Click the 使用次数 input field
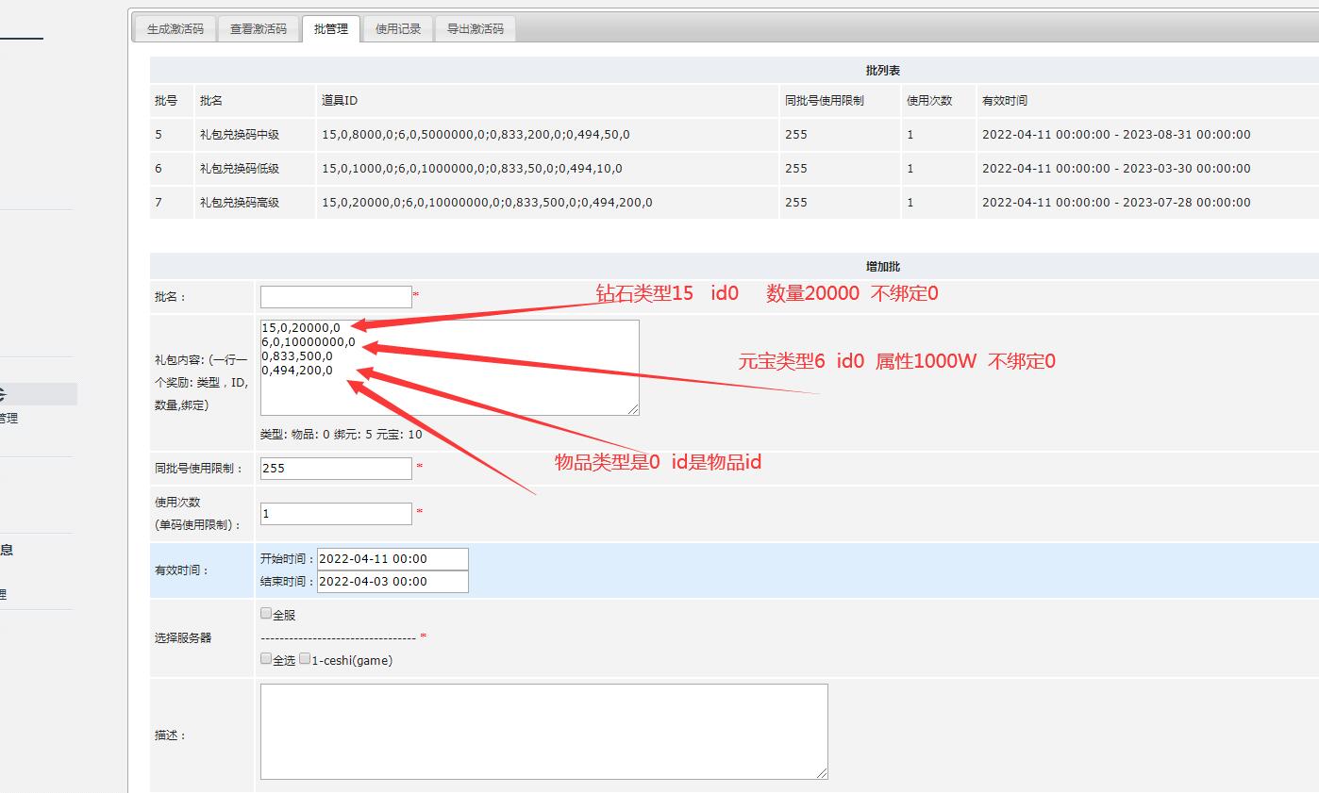Screen dimensions: 1319x793 pyautogui.click(x=336, y=514)
